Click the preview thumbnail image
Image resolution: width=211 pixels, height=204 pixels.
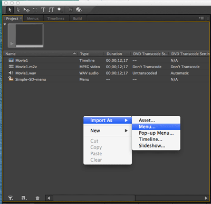click(30, 34)
